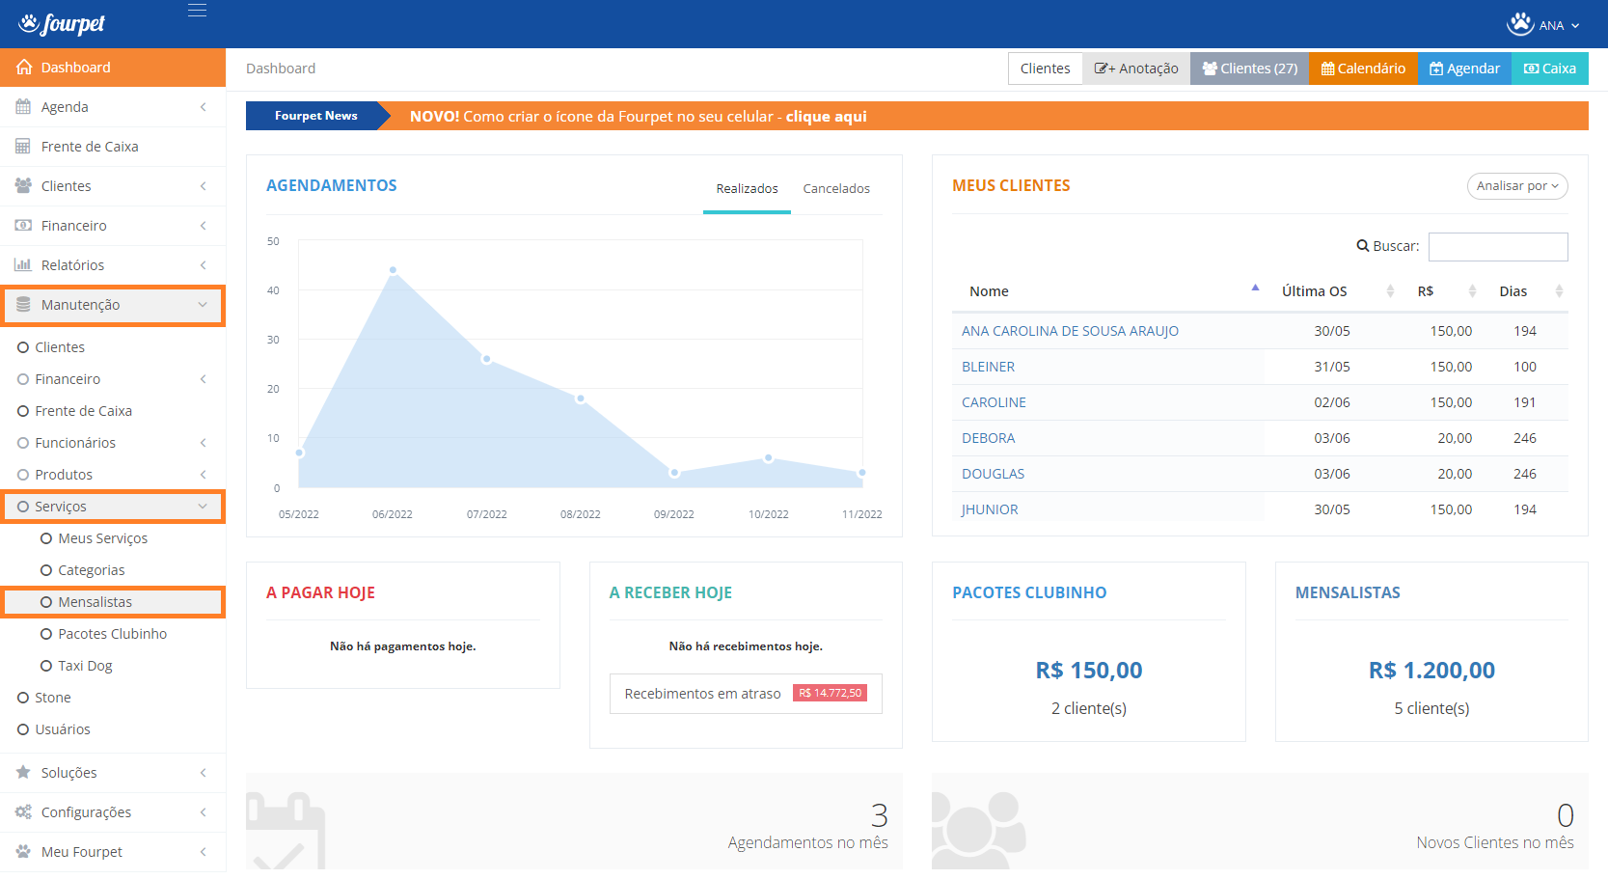Expand the Agenda menu chevron
1608x879 pixels.
click(203, 107)
